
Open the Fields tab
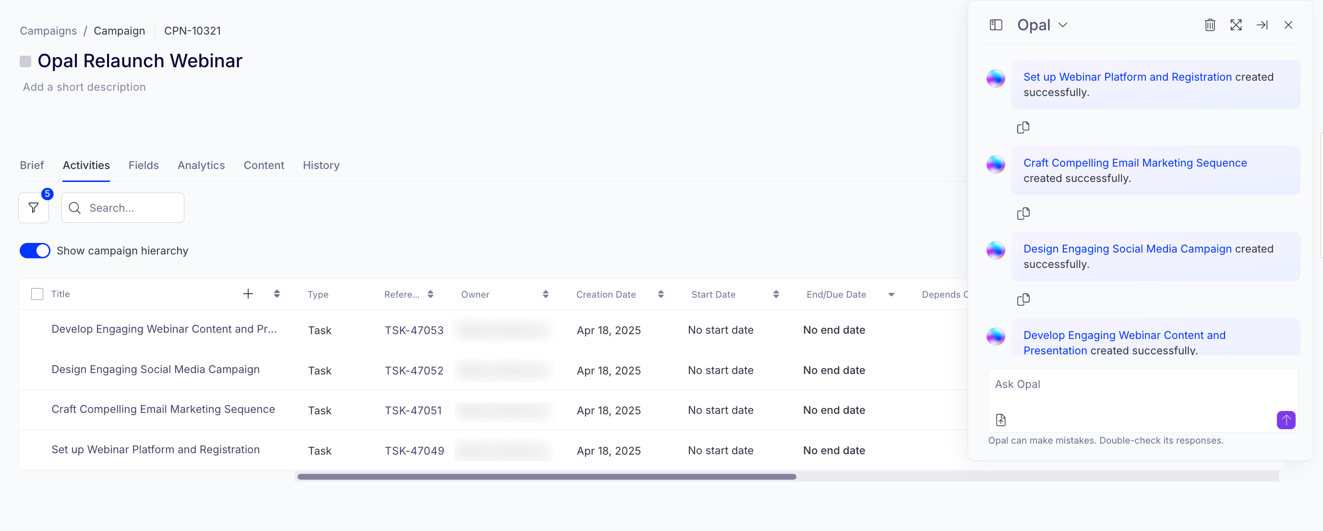pos(143,165)
